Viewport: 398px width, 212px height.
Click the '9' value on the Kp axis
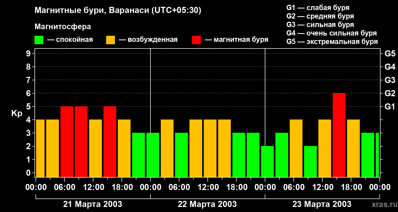tap(29, 54)
